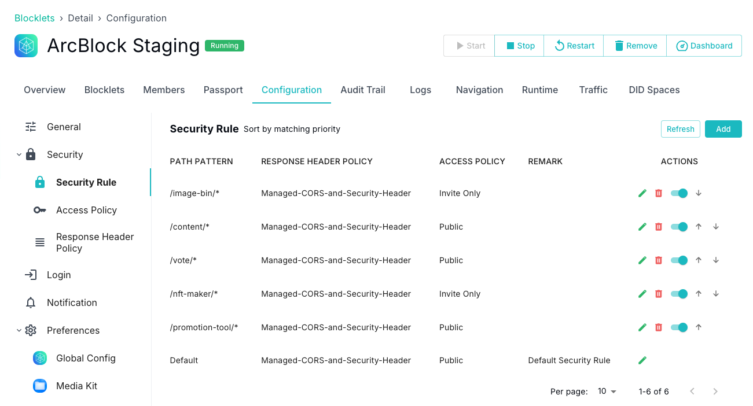Edit the Default security rule
The width and height of the screenshot is (753, 406).
click(x=642, y=360)
